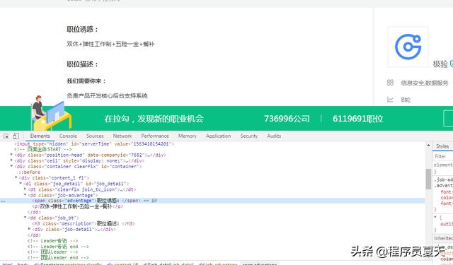Click the company logo thumbnail

408,47
